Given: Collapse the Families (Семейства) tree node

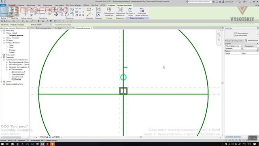Looking at the screenshot, I should 2,57.
